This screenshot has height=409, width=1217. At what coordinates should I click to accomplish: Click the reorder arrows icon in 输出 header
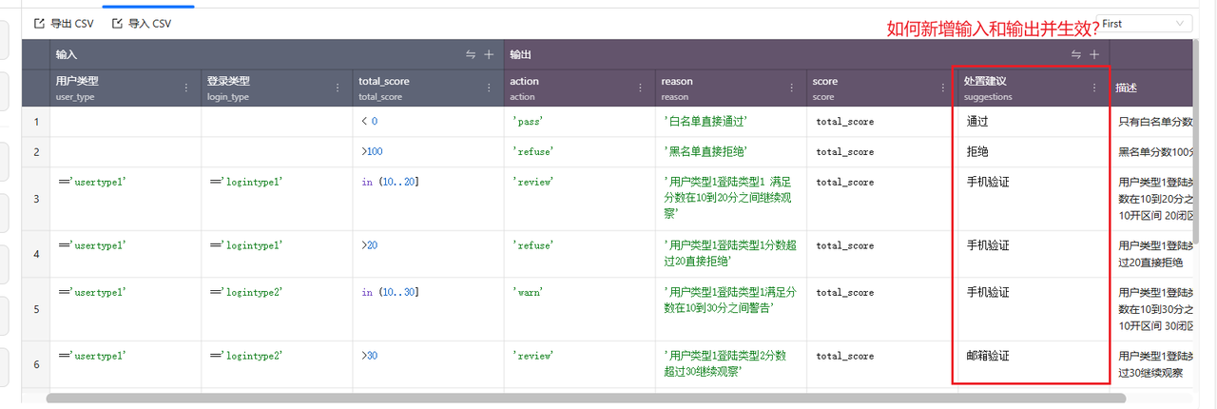coord(1076,55)
